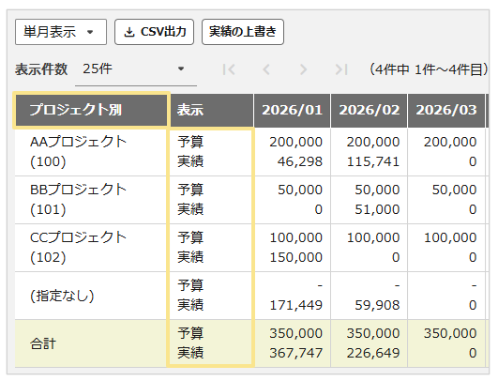Click the 表示 column header
Image resolution: width=498 pixels, height=381 pixels.
212,110
